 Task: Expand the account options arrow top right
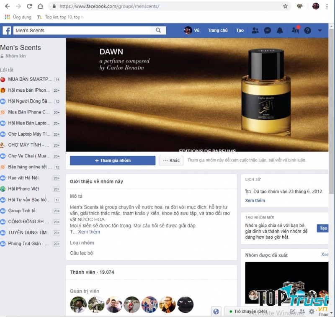(x=320, y=30)
